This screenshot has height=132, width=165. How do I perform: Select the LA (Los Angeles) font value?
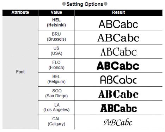point(56,107)
